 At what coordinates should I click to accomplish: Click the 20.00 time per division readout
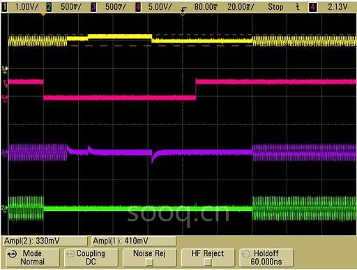click(x=241, y=7)
